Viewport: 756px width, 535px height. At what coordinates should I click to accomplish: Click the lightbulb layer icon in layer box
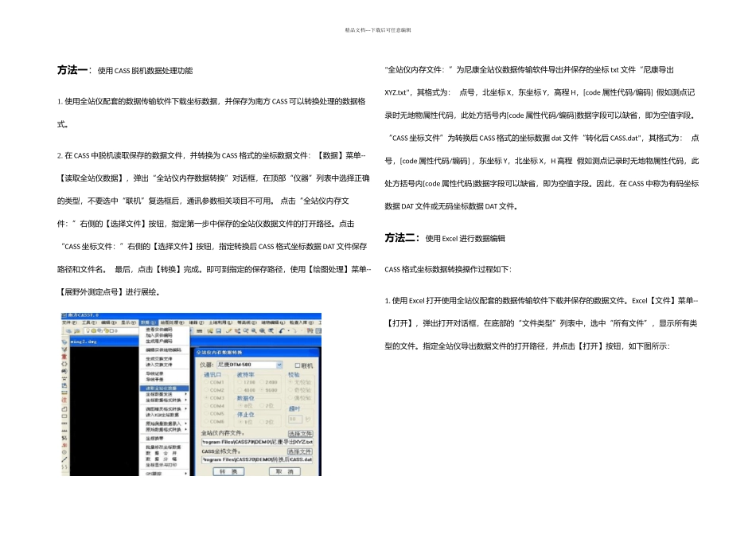(88, 331)
